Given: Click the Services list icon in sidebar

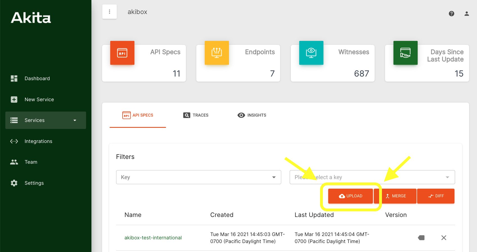Looking at the screenshot, I should (x=14, y=120).
